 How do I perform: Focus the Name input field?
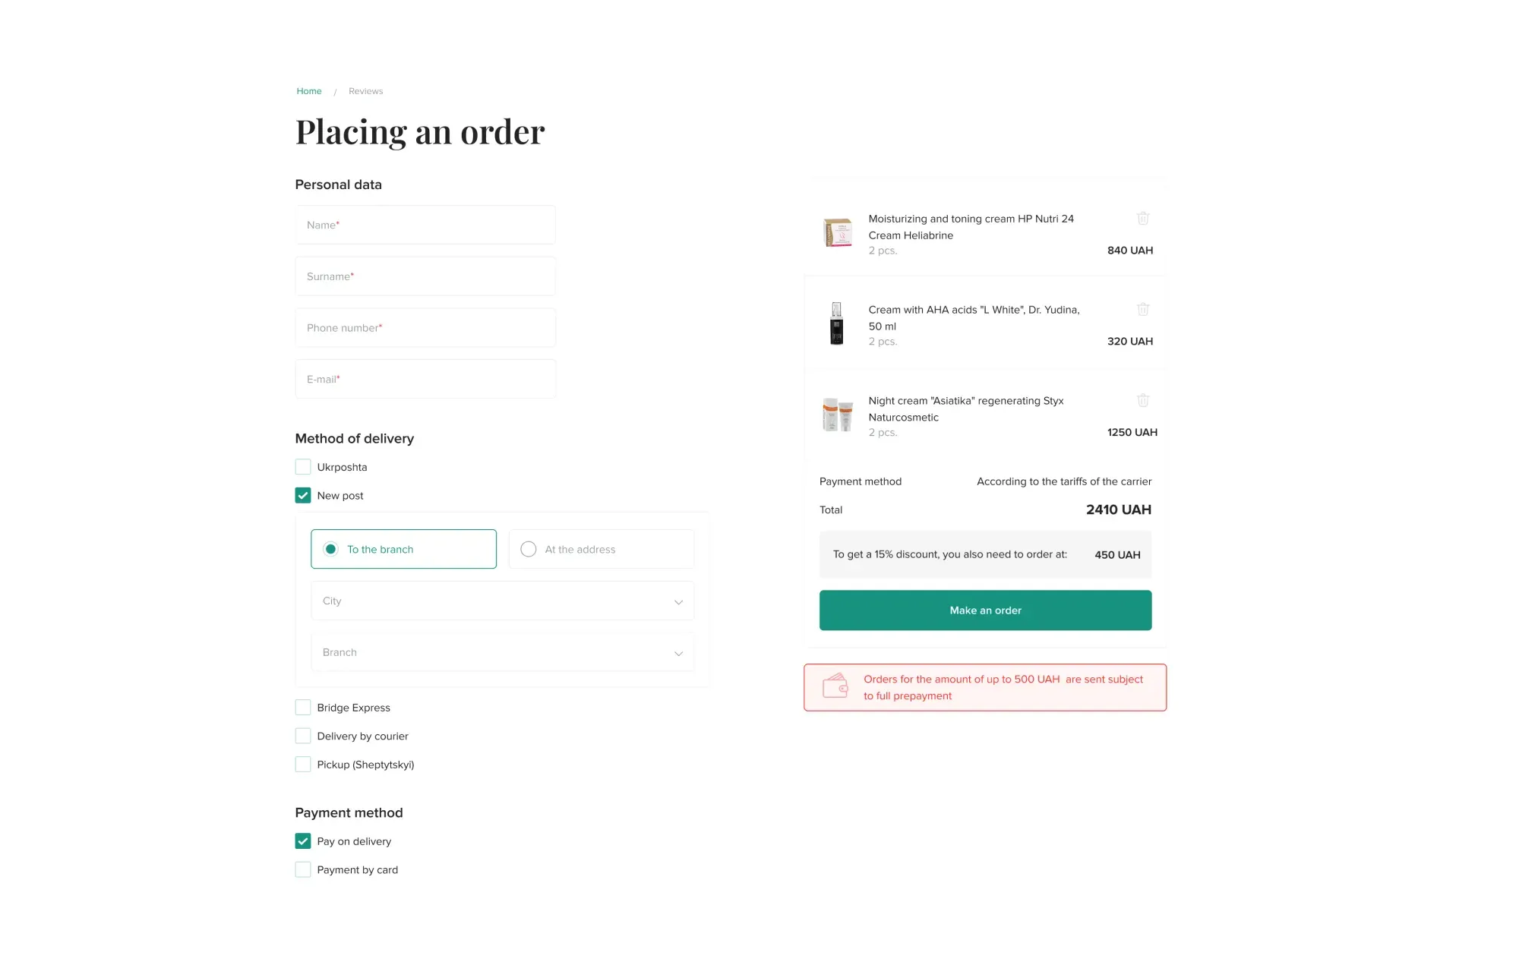(x=425, y=225)
